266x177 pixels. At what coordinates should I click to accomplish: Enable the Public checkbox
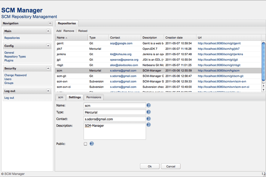(85, 144)
